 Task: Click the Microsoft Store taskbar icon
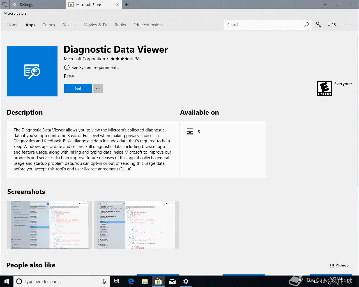coord(158,281)
